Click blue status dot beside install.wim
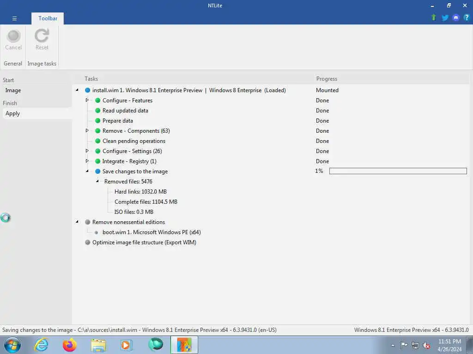473x354 pixels. pos(87,90)
